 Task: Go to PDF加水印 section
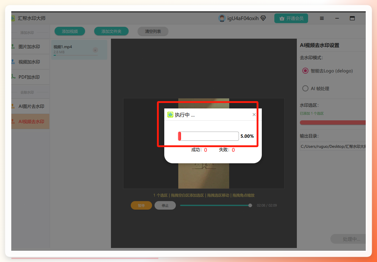point(30,77)
